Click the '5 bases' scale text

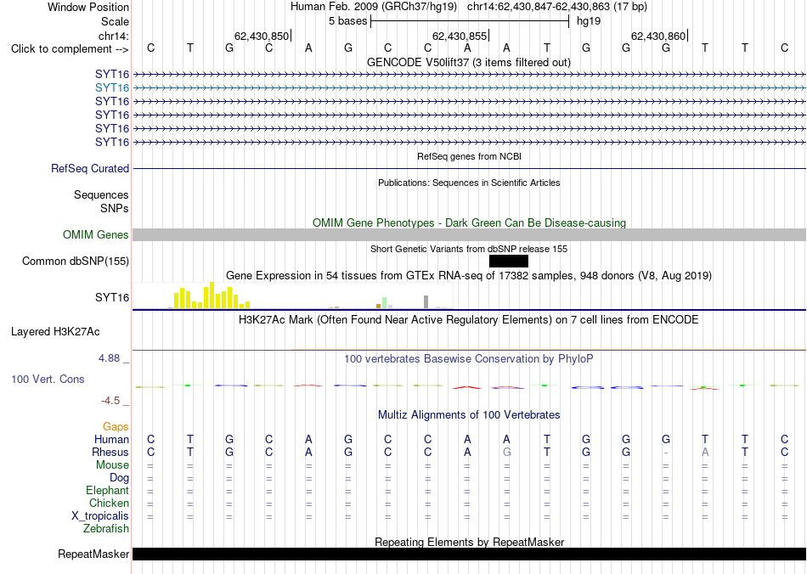click(x=348, y=21)
